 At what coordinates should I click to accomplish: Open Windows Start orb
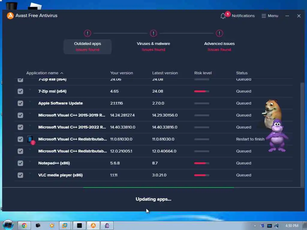click(8, 225)
